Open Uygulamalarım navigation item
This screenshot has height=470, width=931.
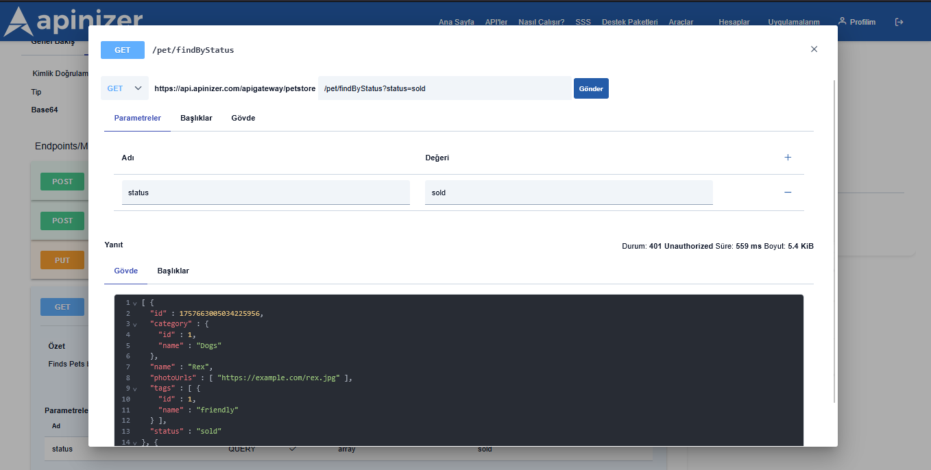[794, 22]
